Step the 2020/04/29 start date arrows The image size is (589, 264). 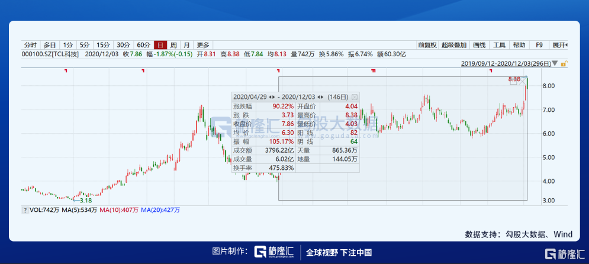tap(272, 96)
